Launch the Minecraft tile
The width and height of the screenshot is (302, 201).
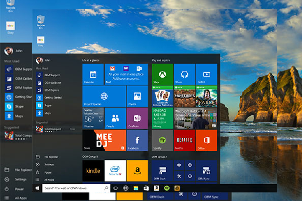pos(185,96)
